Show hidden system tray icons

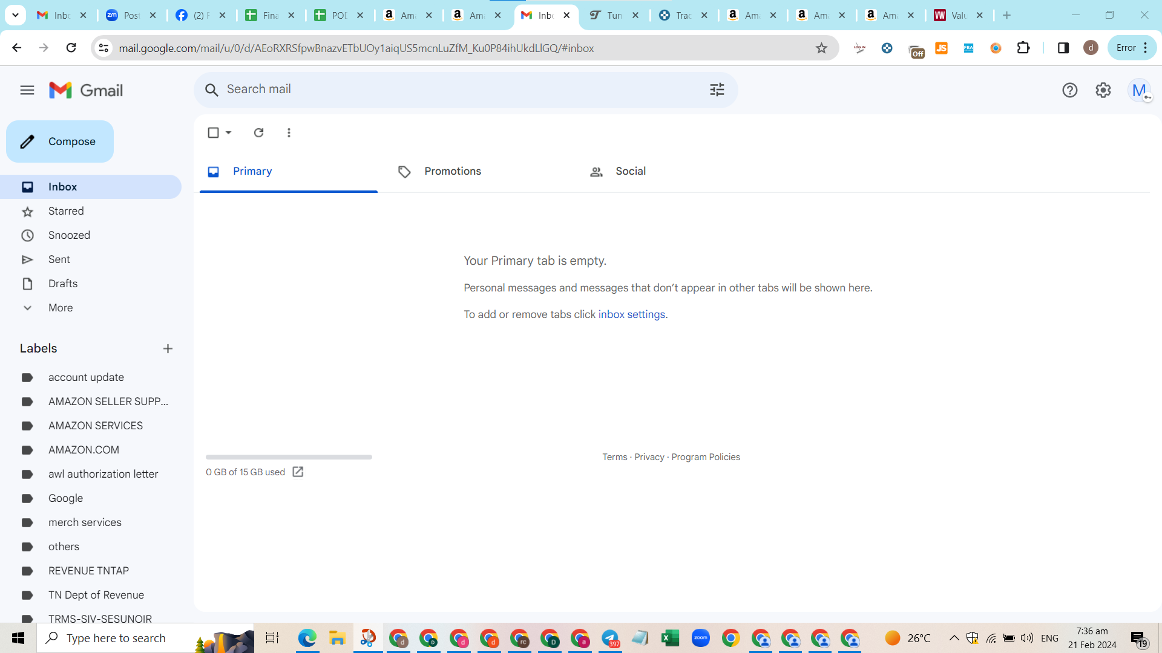(x=954, y=638)
